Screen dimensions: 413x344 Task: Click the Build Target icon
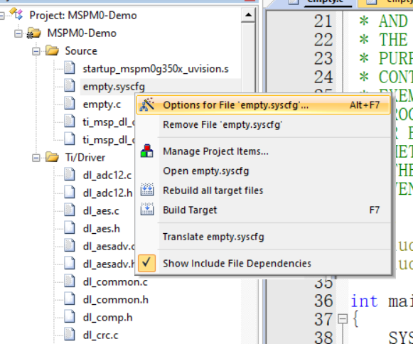pyautogui.click(x=147, y=210)
